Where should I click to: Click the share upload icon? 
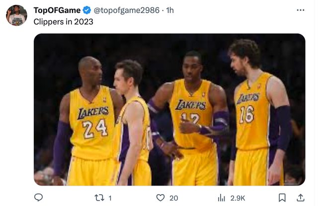coord(300,198)
